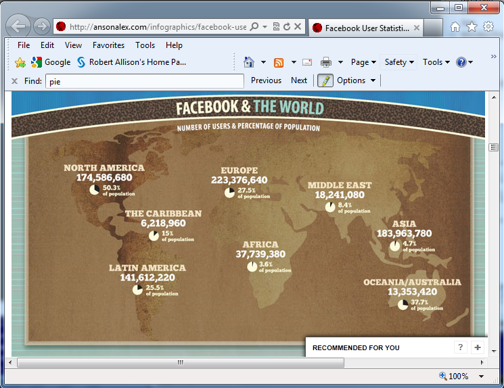Open the Favorites star icon at top right
Image resolution: width=504 pixels, height=388 pixels.
(x=472, y=26)
